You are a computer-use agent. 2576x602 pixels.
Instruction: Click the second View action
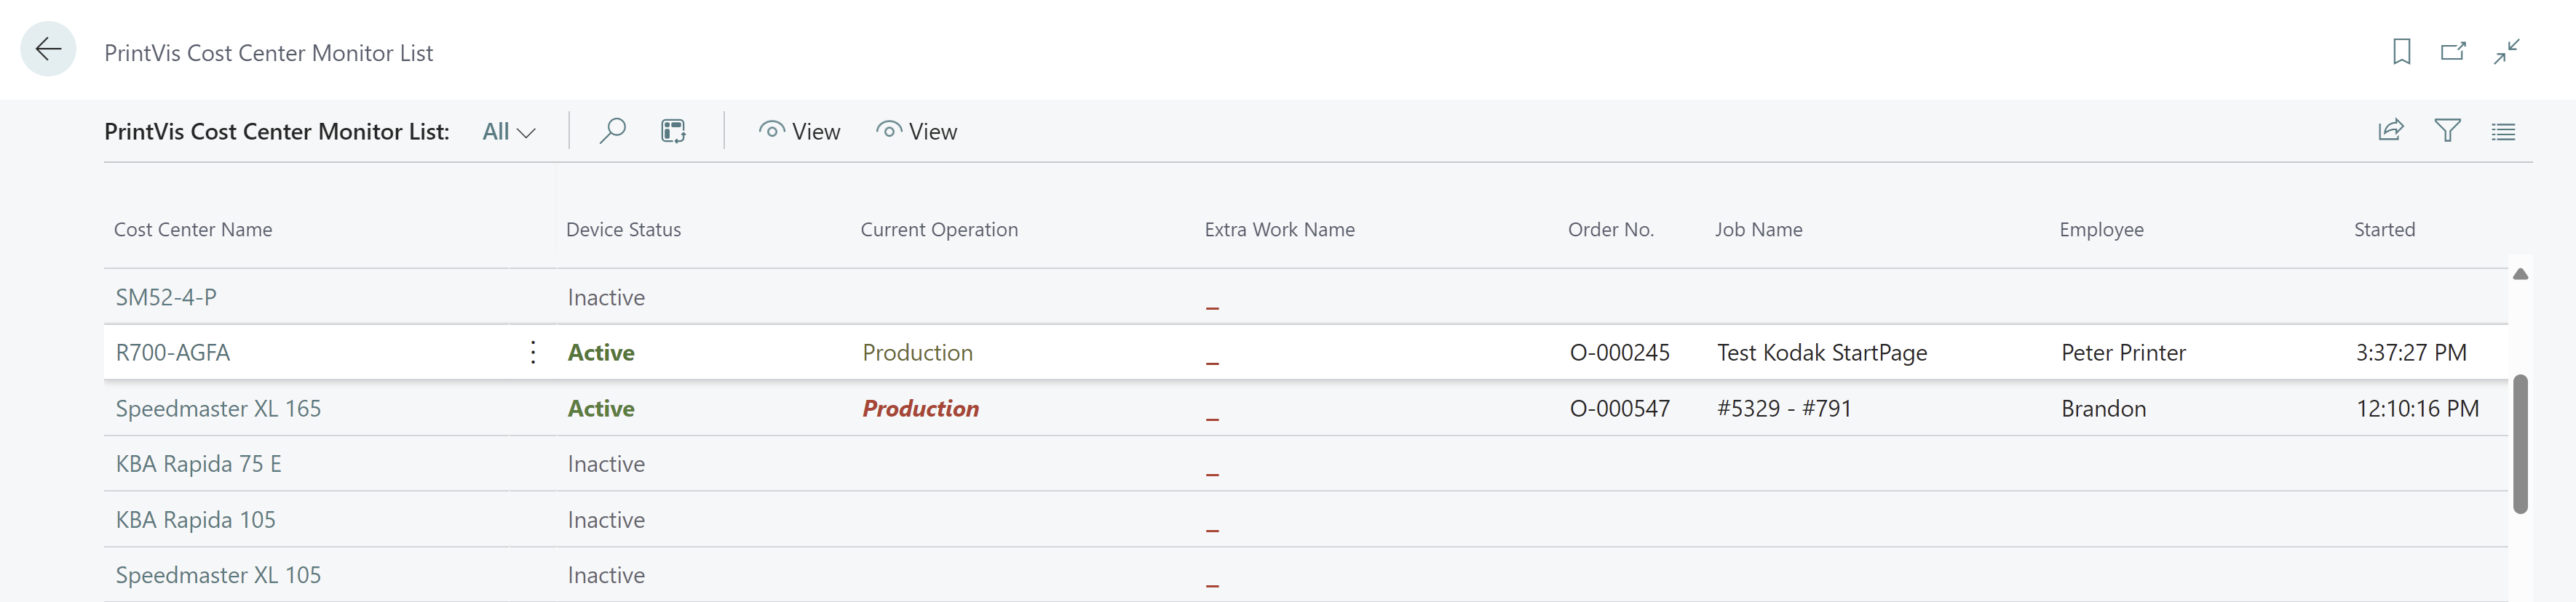tap(916, 132)
